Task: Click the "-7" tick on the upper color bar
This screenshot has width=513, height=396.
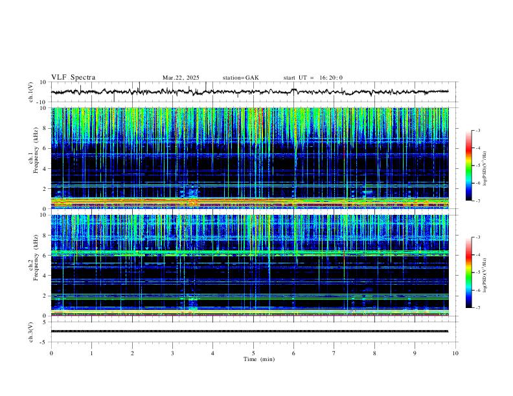Action: pyautogui.click(x=477, y=201)
